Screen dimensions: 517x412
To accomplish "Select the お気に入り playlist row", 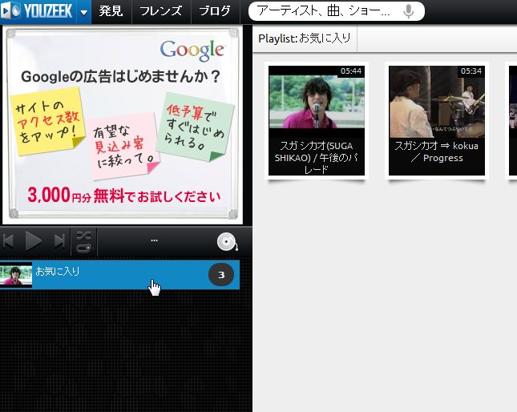I will [x=119, y=275].
